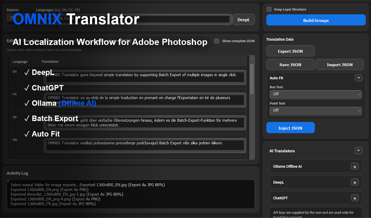Enable the Show complete JSON checkbox
371x218 pixels.
point(217,41)
